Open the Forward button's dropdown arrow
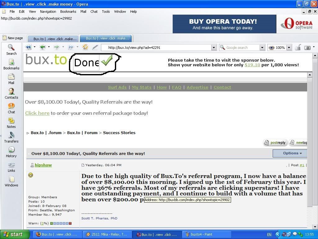This screenshot has height=239, width=318. tap(63, 47)
